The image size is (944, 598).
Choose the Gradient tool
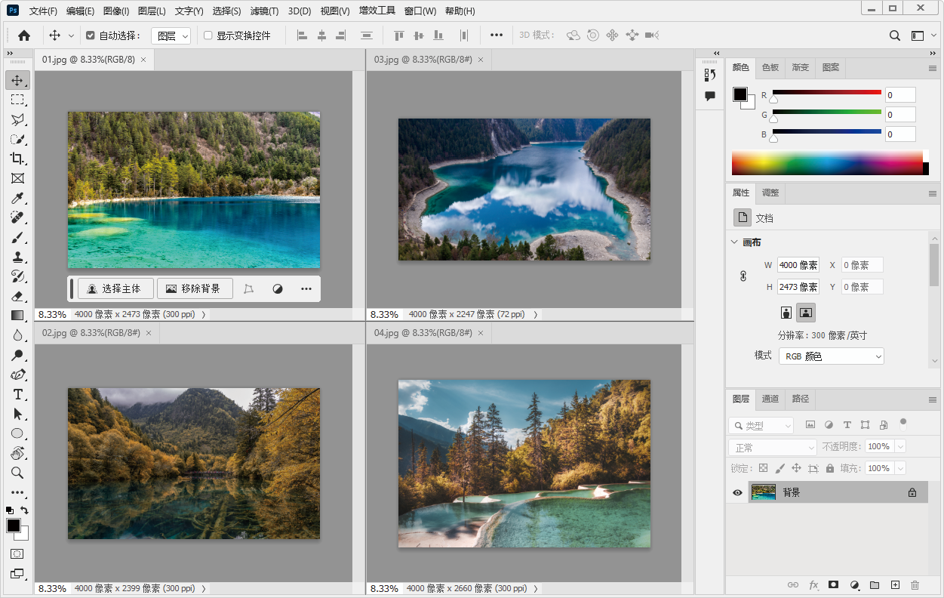pyautogui.click(x=17, y=316)
